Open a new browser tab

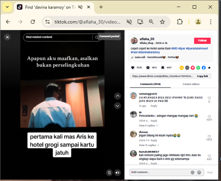point(101,7)
